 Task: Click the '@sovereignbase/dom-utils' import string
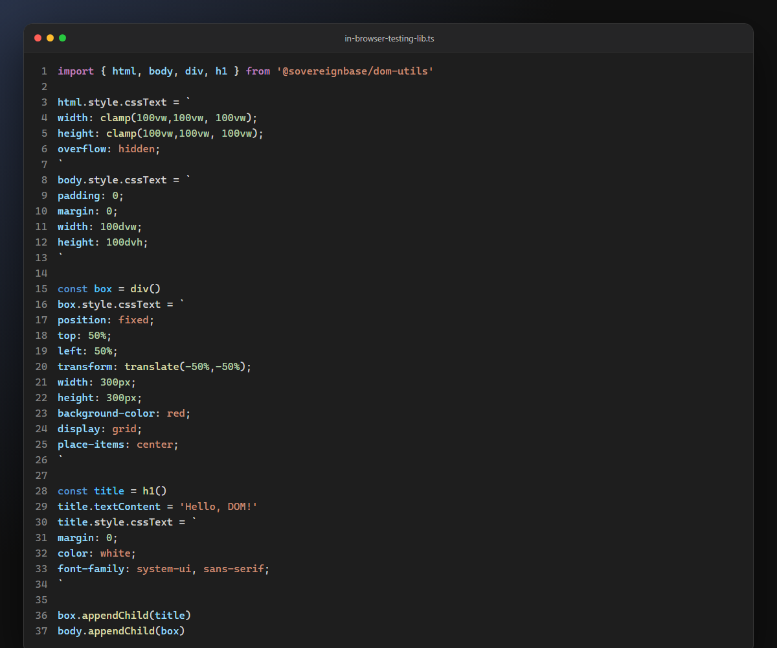pos(355,71)
